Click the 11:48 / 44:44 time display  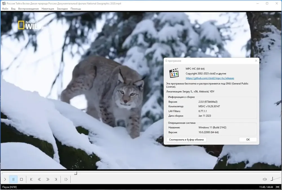(x=266, y=187)
